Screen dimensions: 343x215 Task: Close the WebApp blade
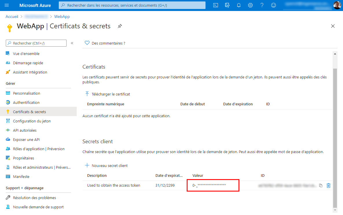333,26
